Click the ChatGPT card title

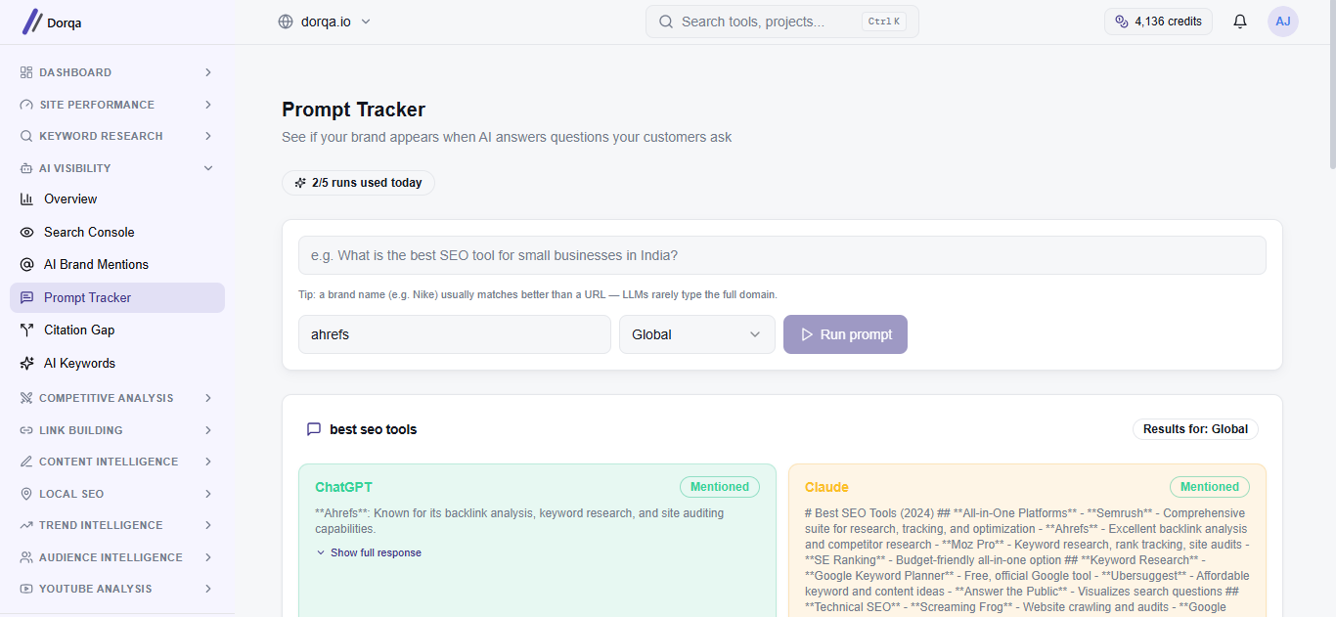(x=343, y=487)
